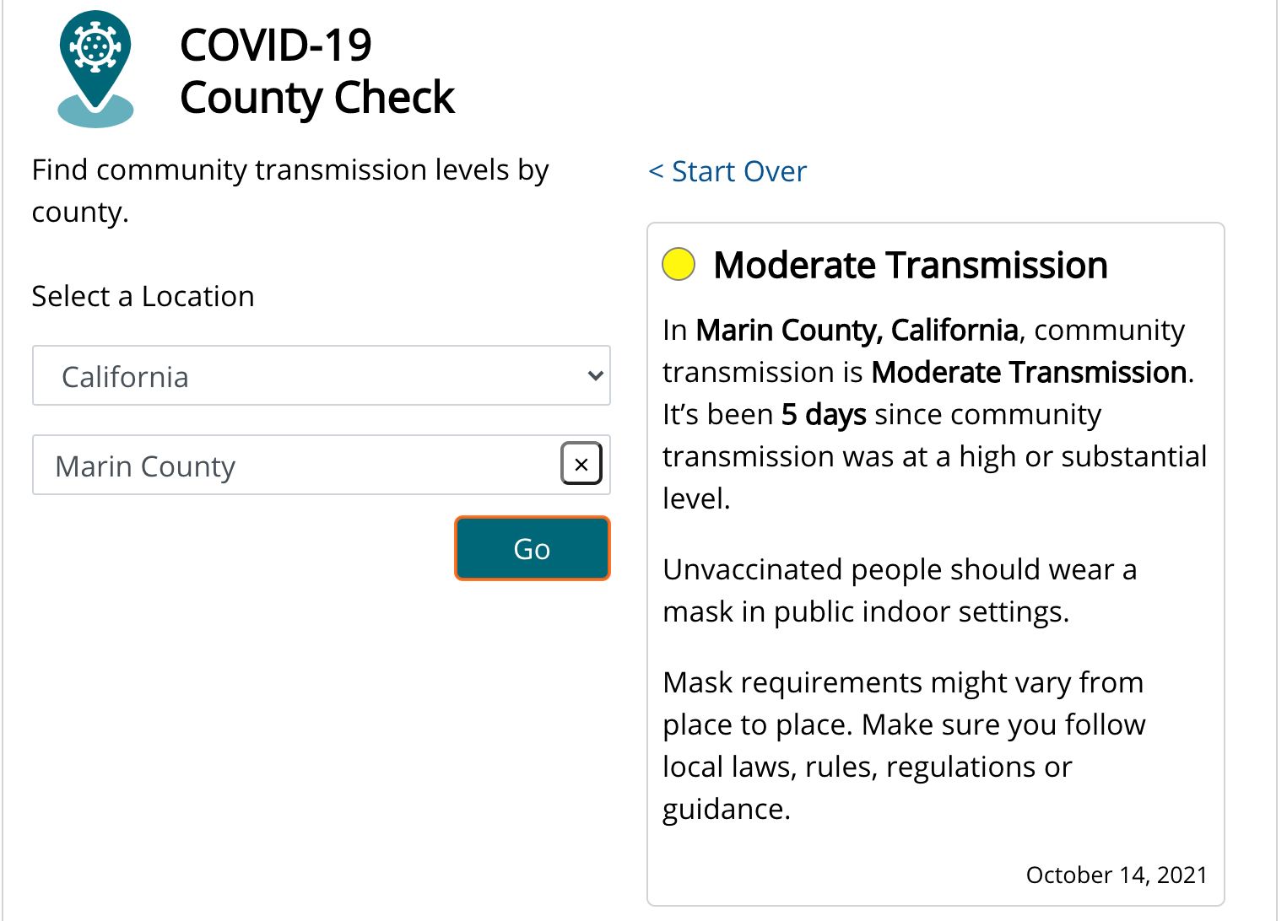Image resolution: width=1287 pixels, height=921 pixels.
Task: Click the Go button
Action: [x=532, y=548]
